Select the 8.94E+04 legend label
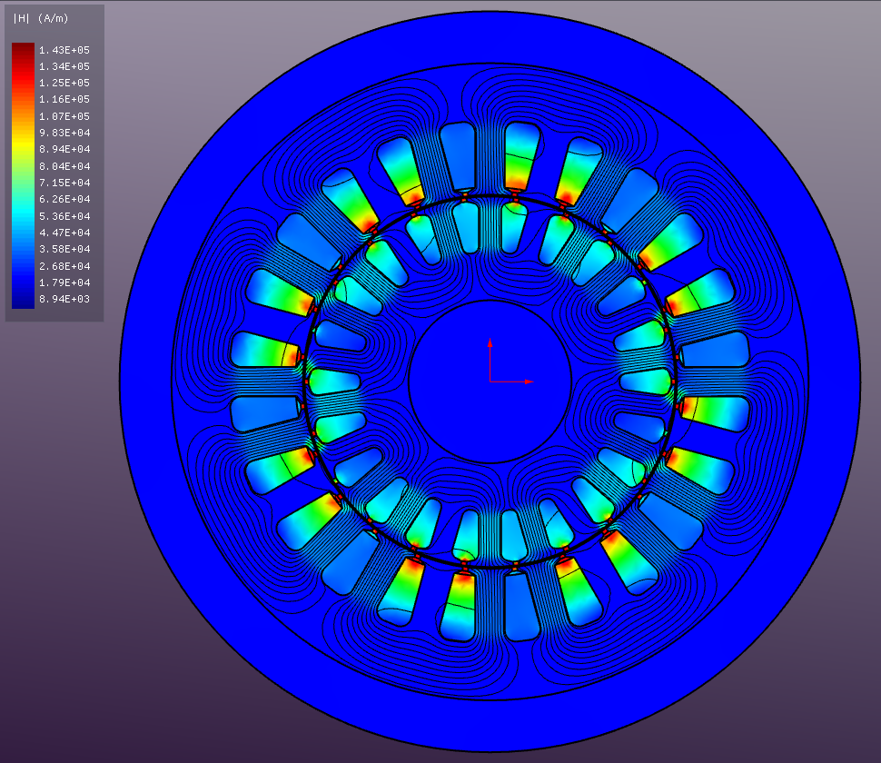 64,149
